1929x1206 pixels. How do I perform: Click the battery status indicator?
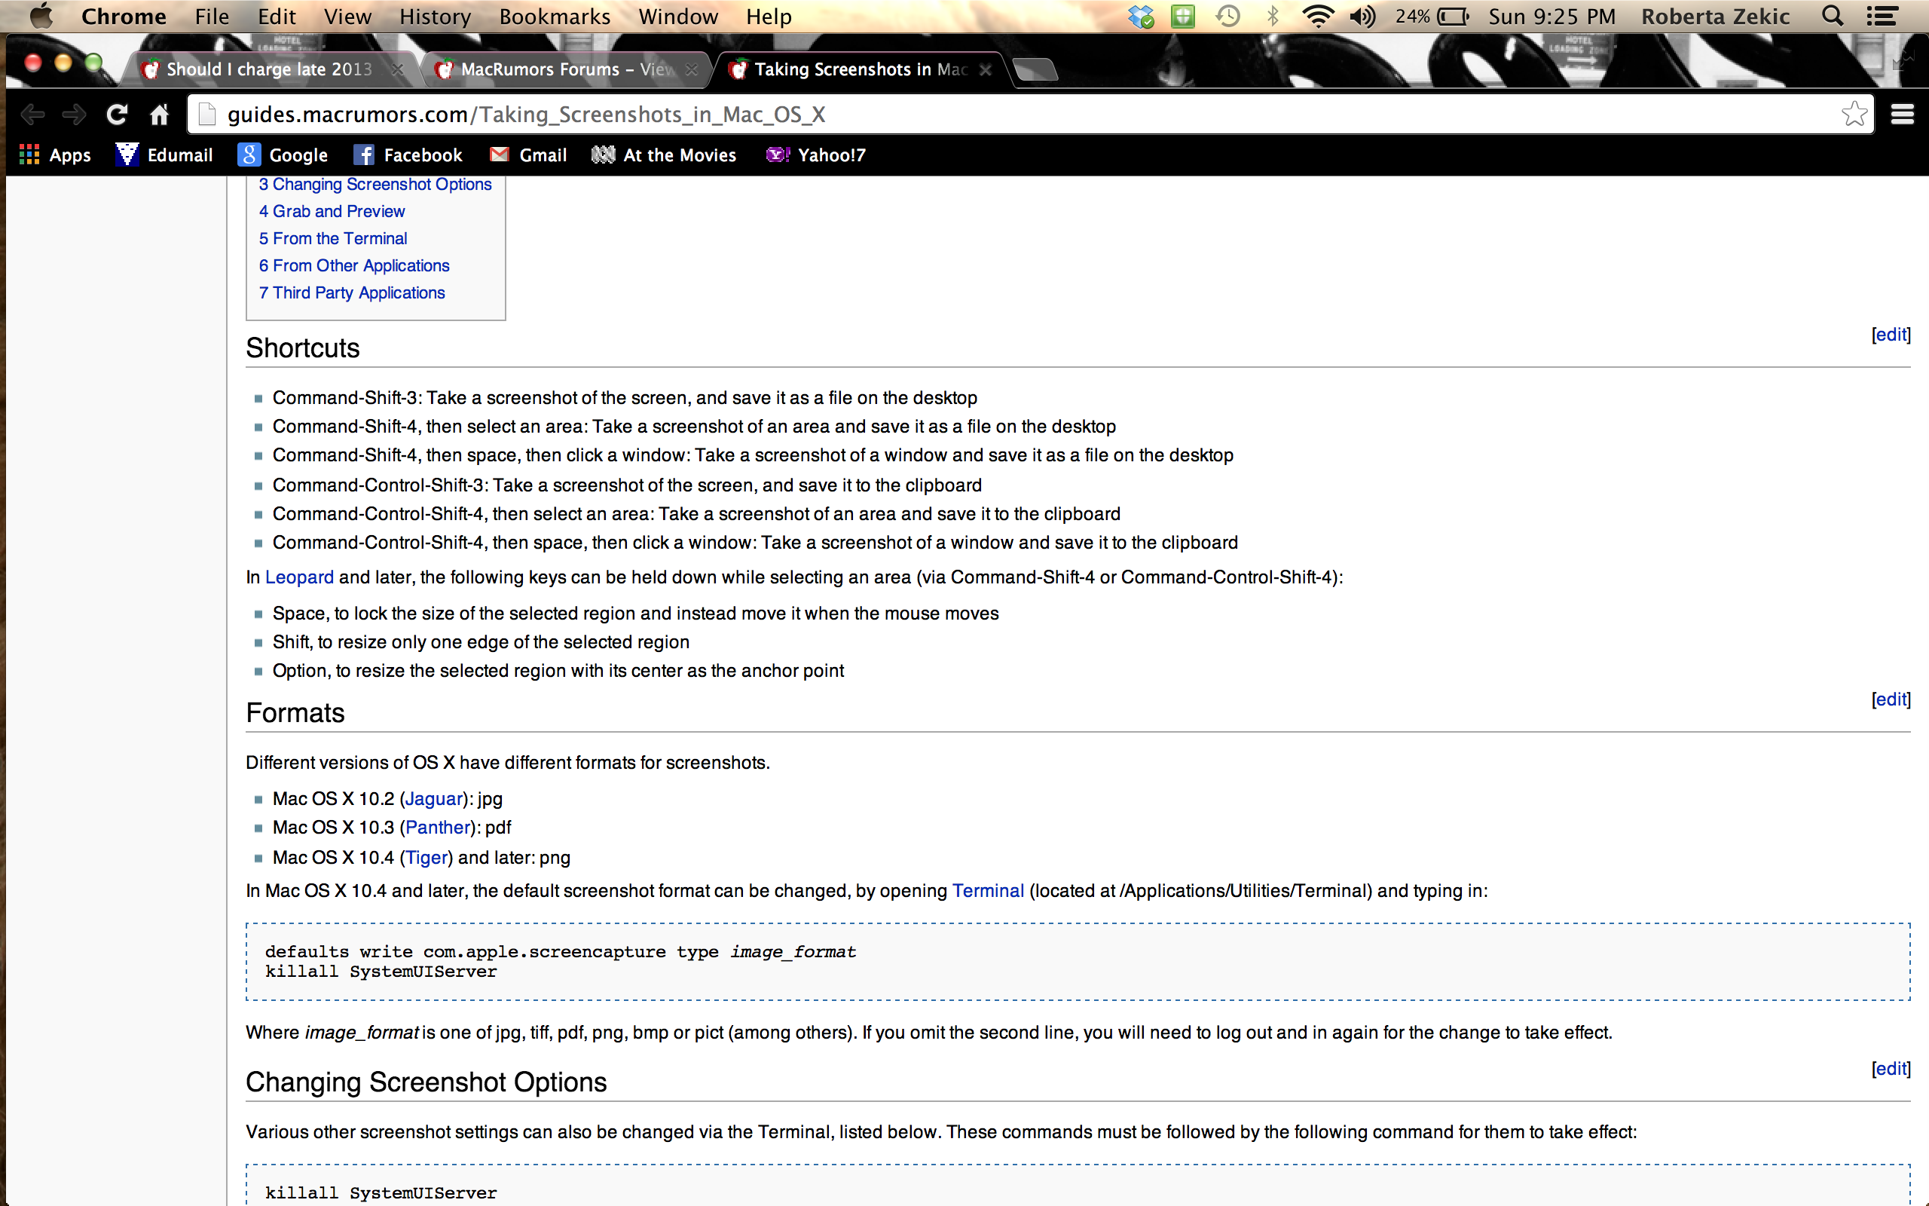pyautogui.click(x=1432, y=16)
